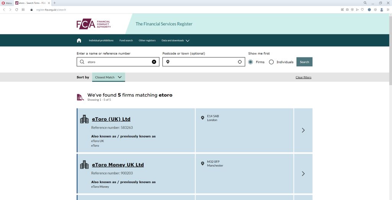Open a new browser tab
Screen dimensions: 392x200
coord(54,3)
